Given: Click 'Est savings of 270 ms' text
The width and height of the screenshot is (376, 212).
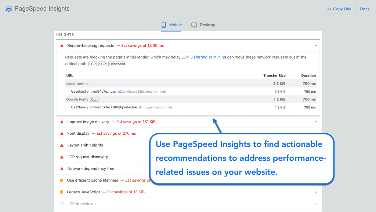Looking at the screenshot, I should click(x=116, y=134).
